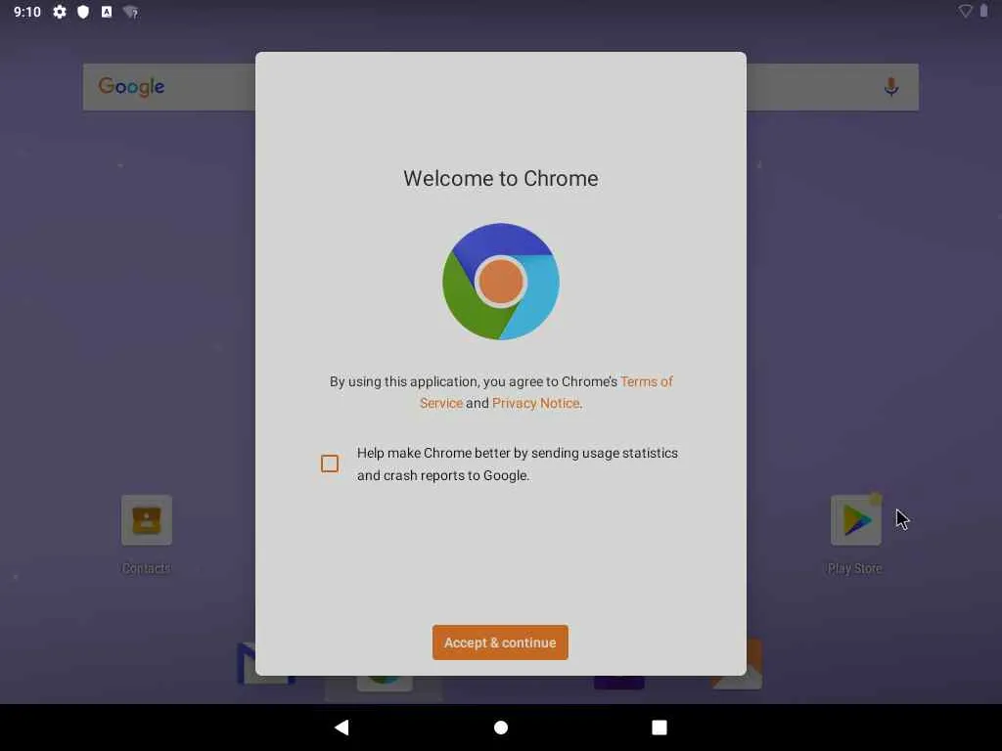This screenshot has width=1002, height=751.
Task: Click the shield icon in status bar
Action: pyautogui.click(x=83, y=12)
